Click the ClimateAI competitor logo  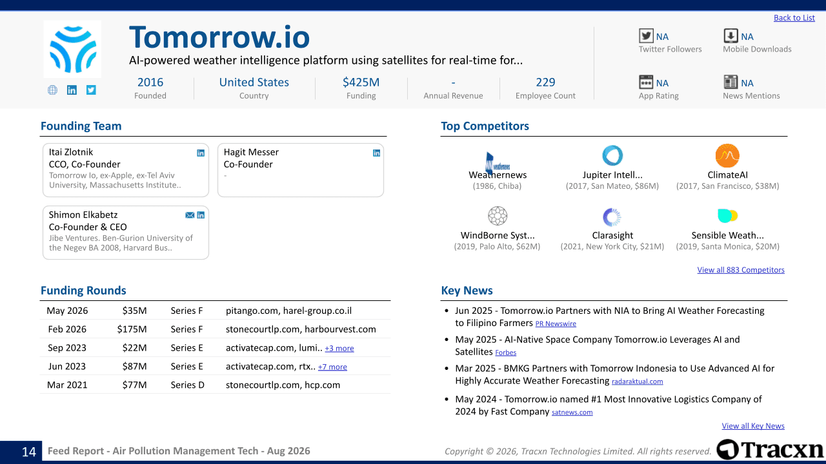(x=727, y=156)
